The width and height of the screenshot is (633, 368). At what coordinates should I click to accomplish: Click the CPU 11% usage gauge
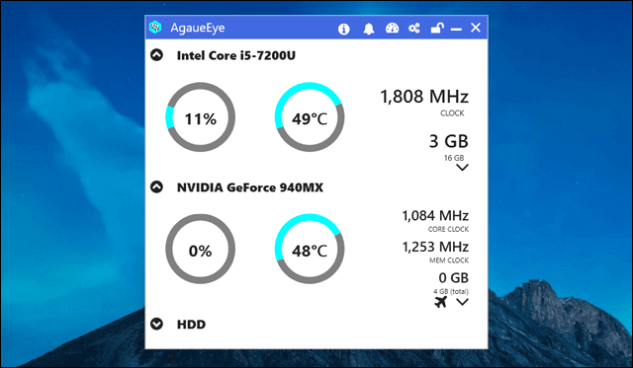[x=200, y=117]
